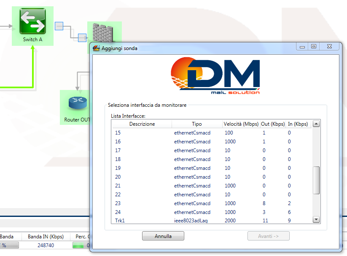Click the link connector box left of firewall

pyautogui.click(x=82, y=38)
